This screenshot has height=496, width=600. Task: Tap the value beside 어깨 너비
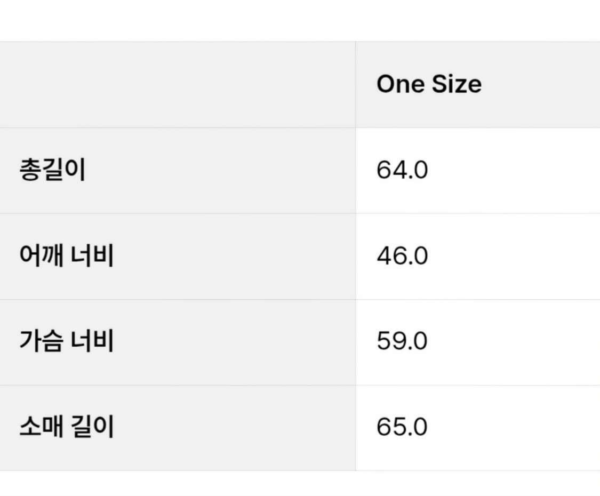click(402, 257)
